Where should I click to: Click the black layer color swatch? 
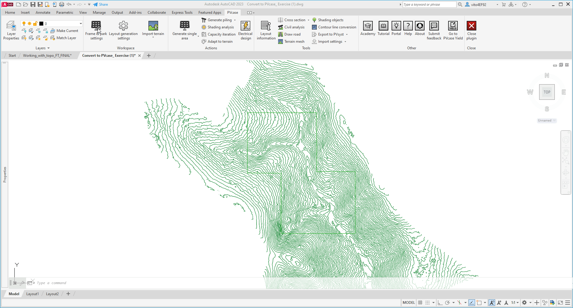(41, 24)
